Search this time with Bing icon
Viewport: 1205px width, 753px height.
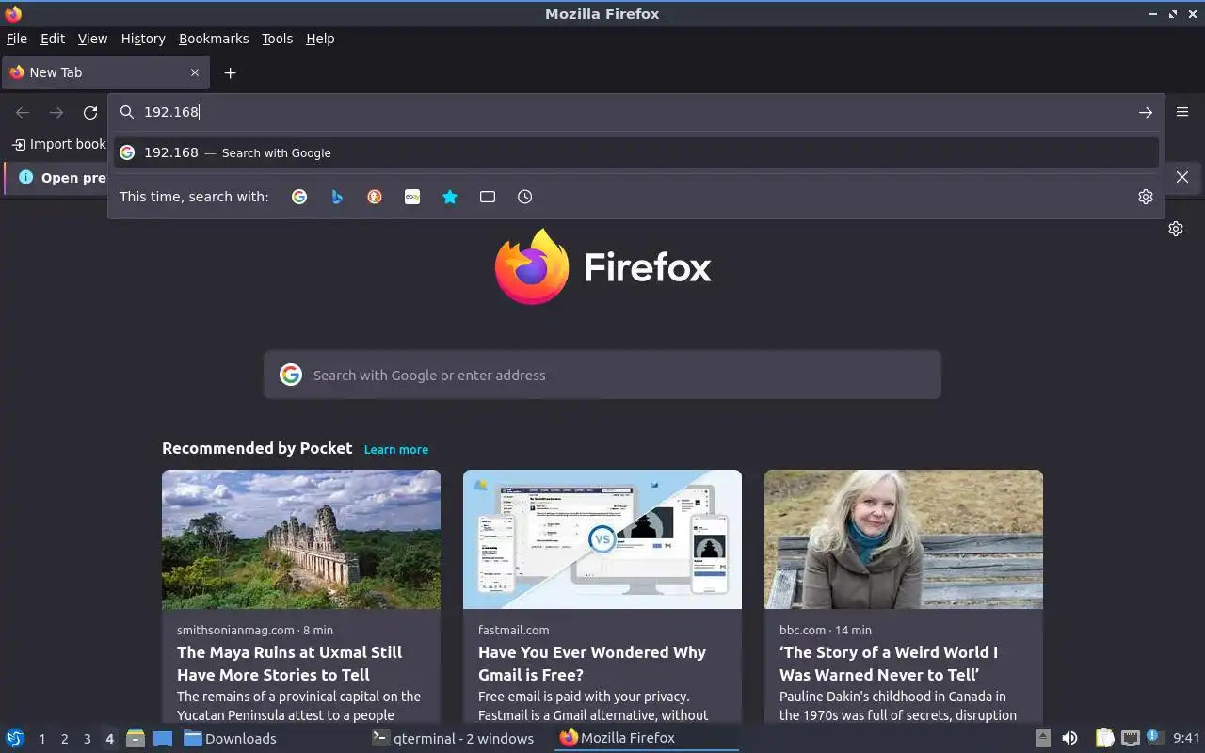337,197
